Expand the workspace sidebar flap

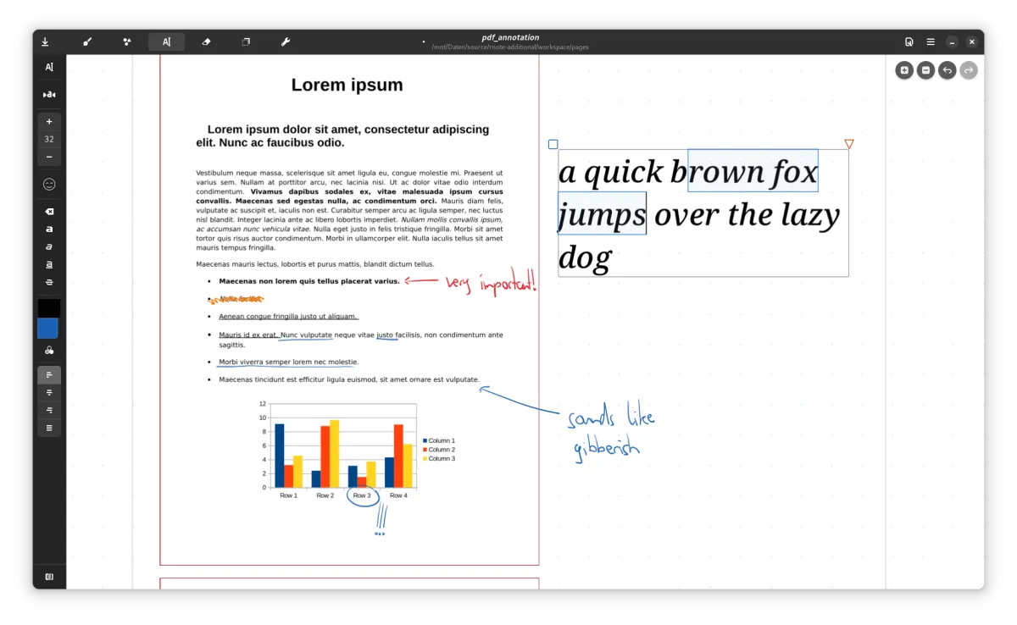[x=48, y=577]
